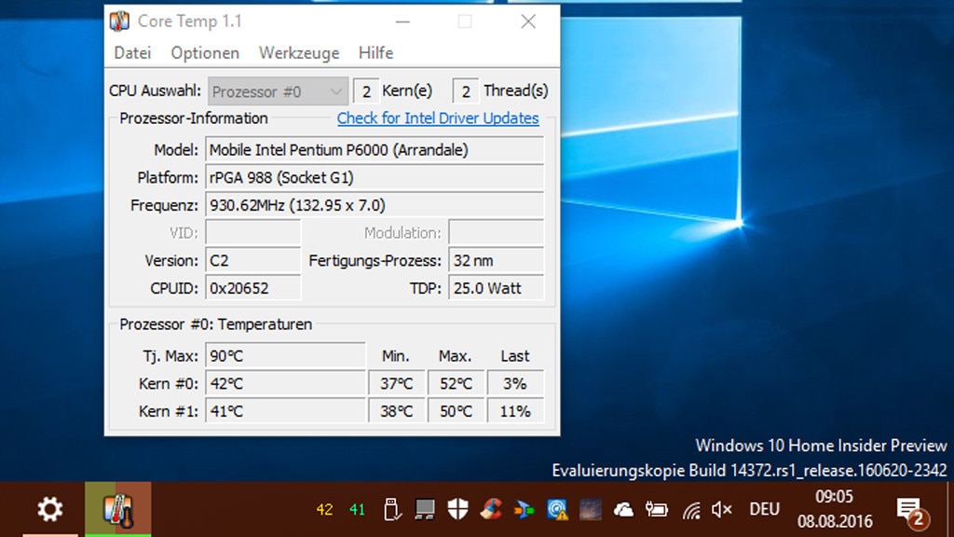The image size is (954, 537).
Task: Minimize the Core Temp window
Action: [402, 22]
